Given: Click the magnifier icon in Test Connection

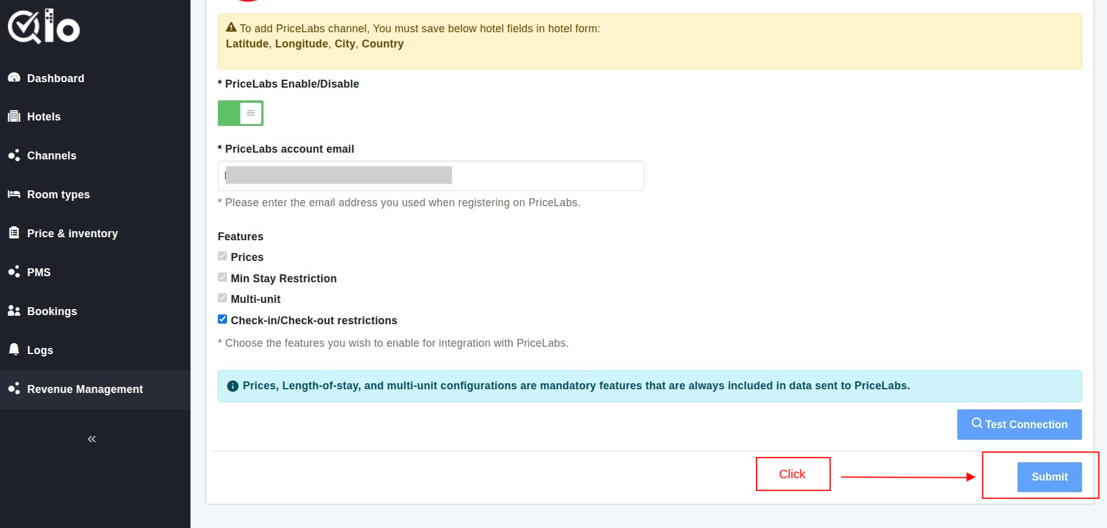Looking at the screenshot, I should point(977,423).
